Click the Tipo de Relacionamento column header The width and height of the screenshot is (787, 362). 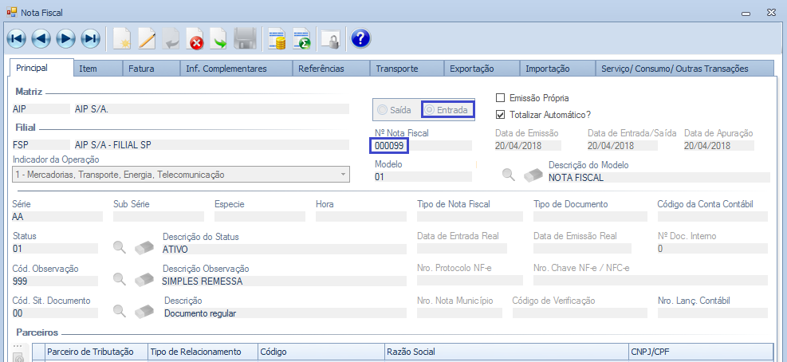point(203,352)
